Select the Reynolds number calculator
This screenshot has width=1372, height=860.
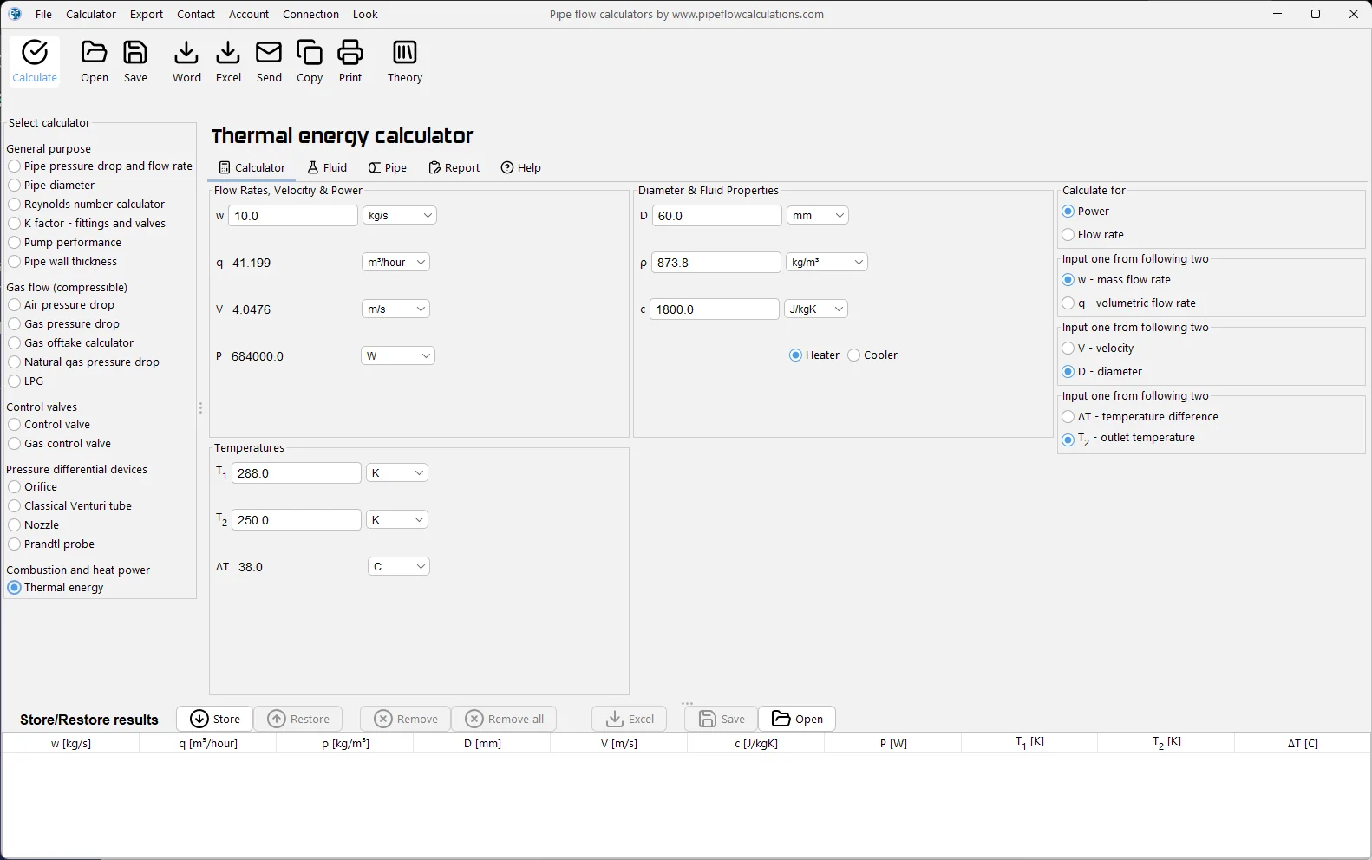87,205
